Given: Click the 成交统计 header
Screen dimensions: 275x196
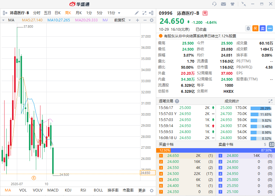Looking at the screenshot, I should coord(232,101).
